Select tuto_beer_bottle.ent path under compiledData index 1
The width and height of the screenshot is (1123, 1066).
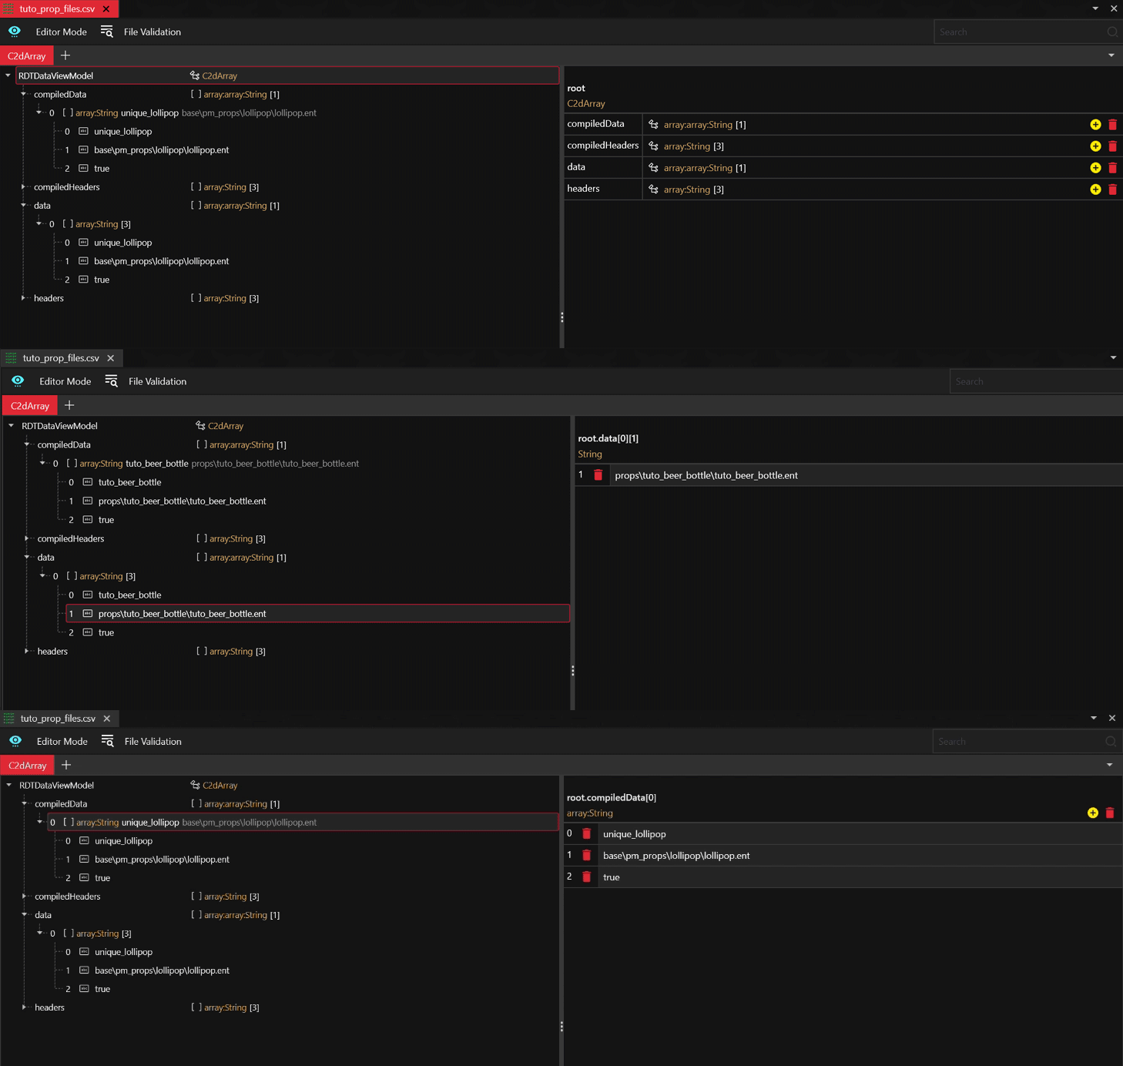tap(182, 501)
